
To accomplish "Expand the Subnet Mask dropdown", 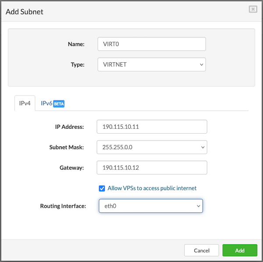I will 152,147.
